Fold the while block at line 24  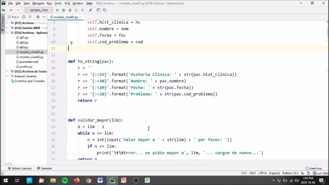tap(66, 133)
